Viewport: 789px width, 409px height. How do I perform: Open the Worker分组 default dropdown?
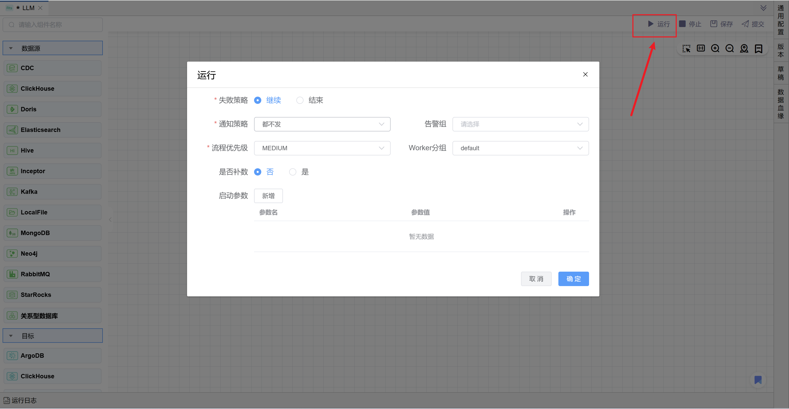click(520, 148)
